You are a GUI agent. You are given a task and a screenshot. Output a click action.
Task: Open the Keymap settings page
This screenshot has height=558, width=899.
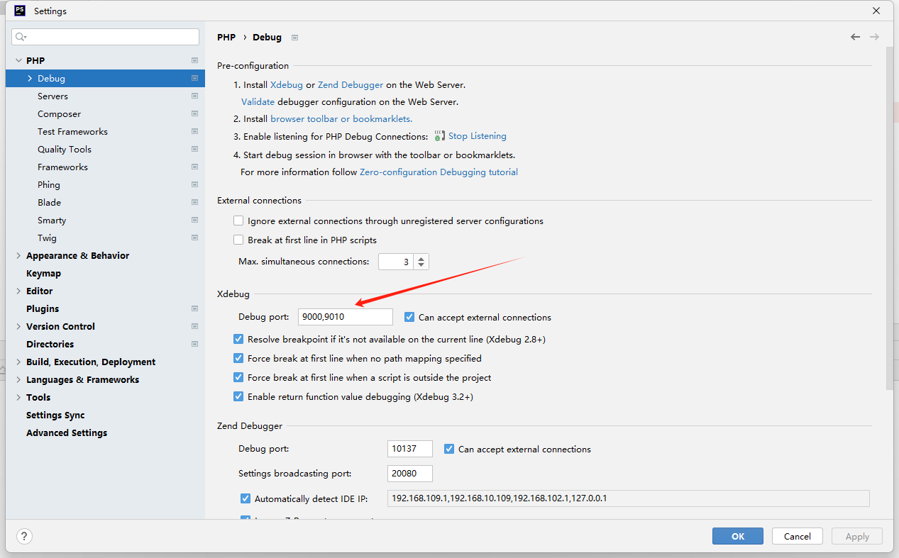click(43, 274)
